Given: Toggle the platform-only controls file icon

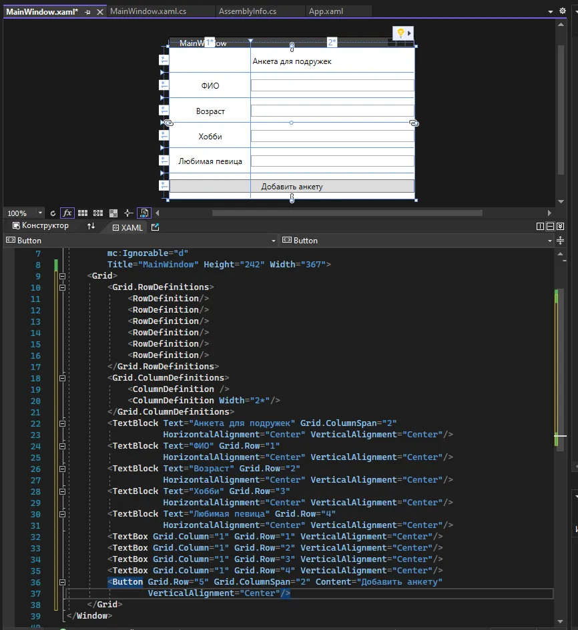Looking at the screenshot, I should tap(144, 213).
